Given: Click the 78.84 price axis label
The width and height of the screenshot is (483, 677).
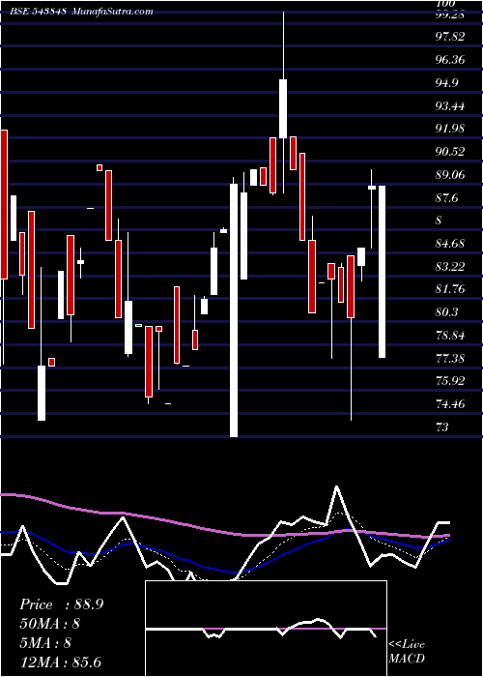Looking at the screenshot, I should pos(450,336).
